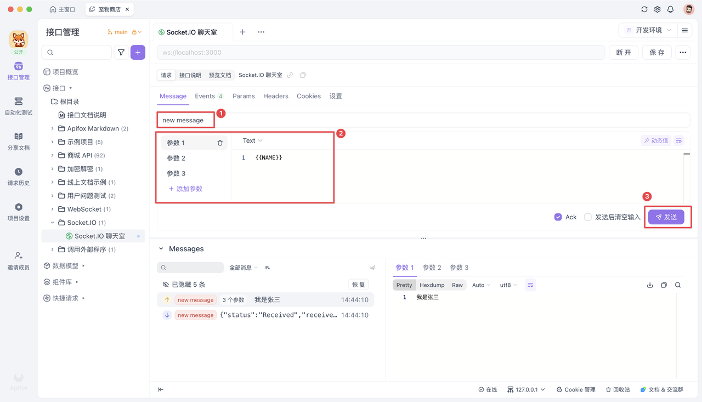Click the sidebar search field
The width and height of the screenshot is (702, 402).
point(77,53)
